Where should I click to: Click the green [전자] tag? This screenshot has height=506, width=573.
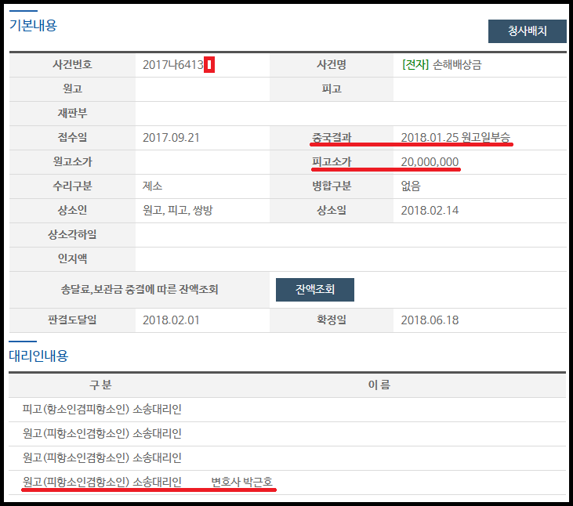415,65
